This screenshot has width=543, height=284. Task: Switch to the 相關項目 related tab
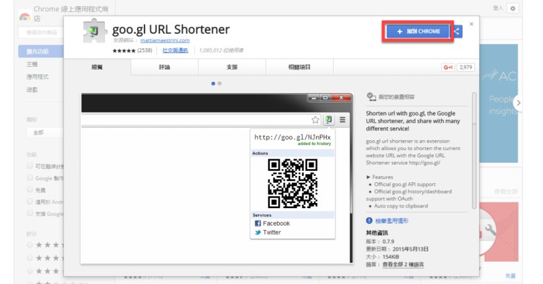click(x=300, y=67)
